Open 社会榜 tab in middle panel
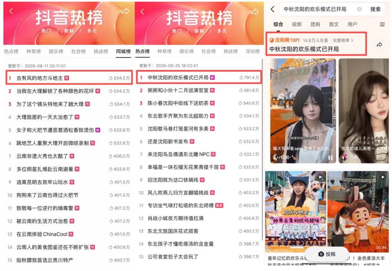392x271 pixels. click(208, 51)
